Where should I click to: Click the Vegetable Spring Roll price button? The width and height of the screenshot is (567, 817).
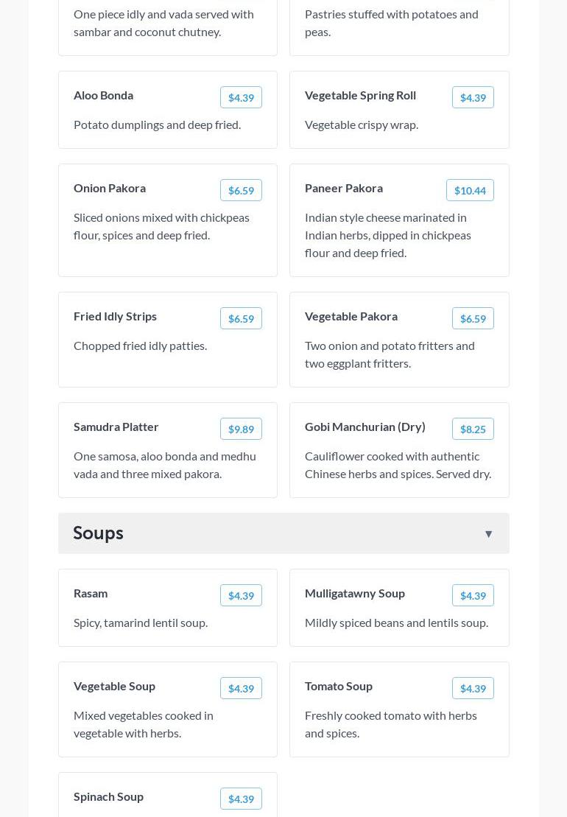click(473, 98)
